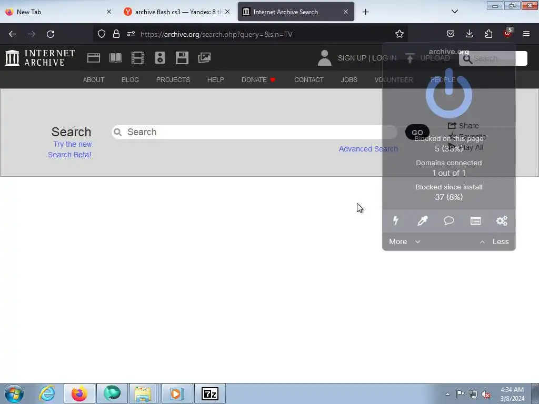Open the uBlock logger list icon

(x=475, y=221)
